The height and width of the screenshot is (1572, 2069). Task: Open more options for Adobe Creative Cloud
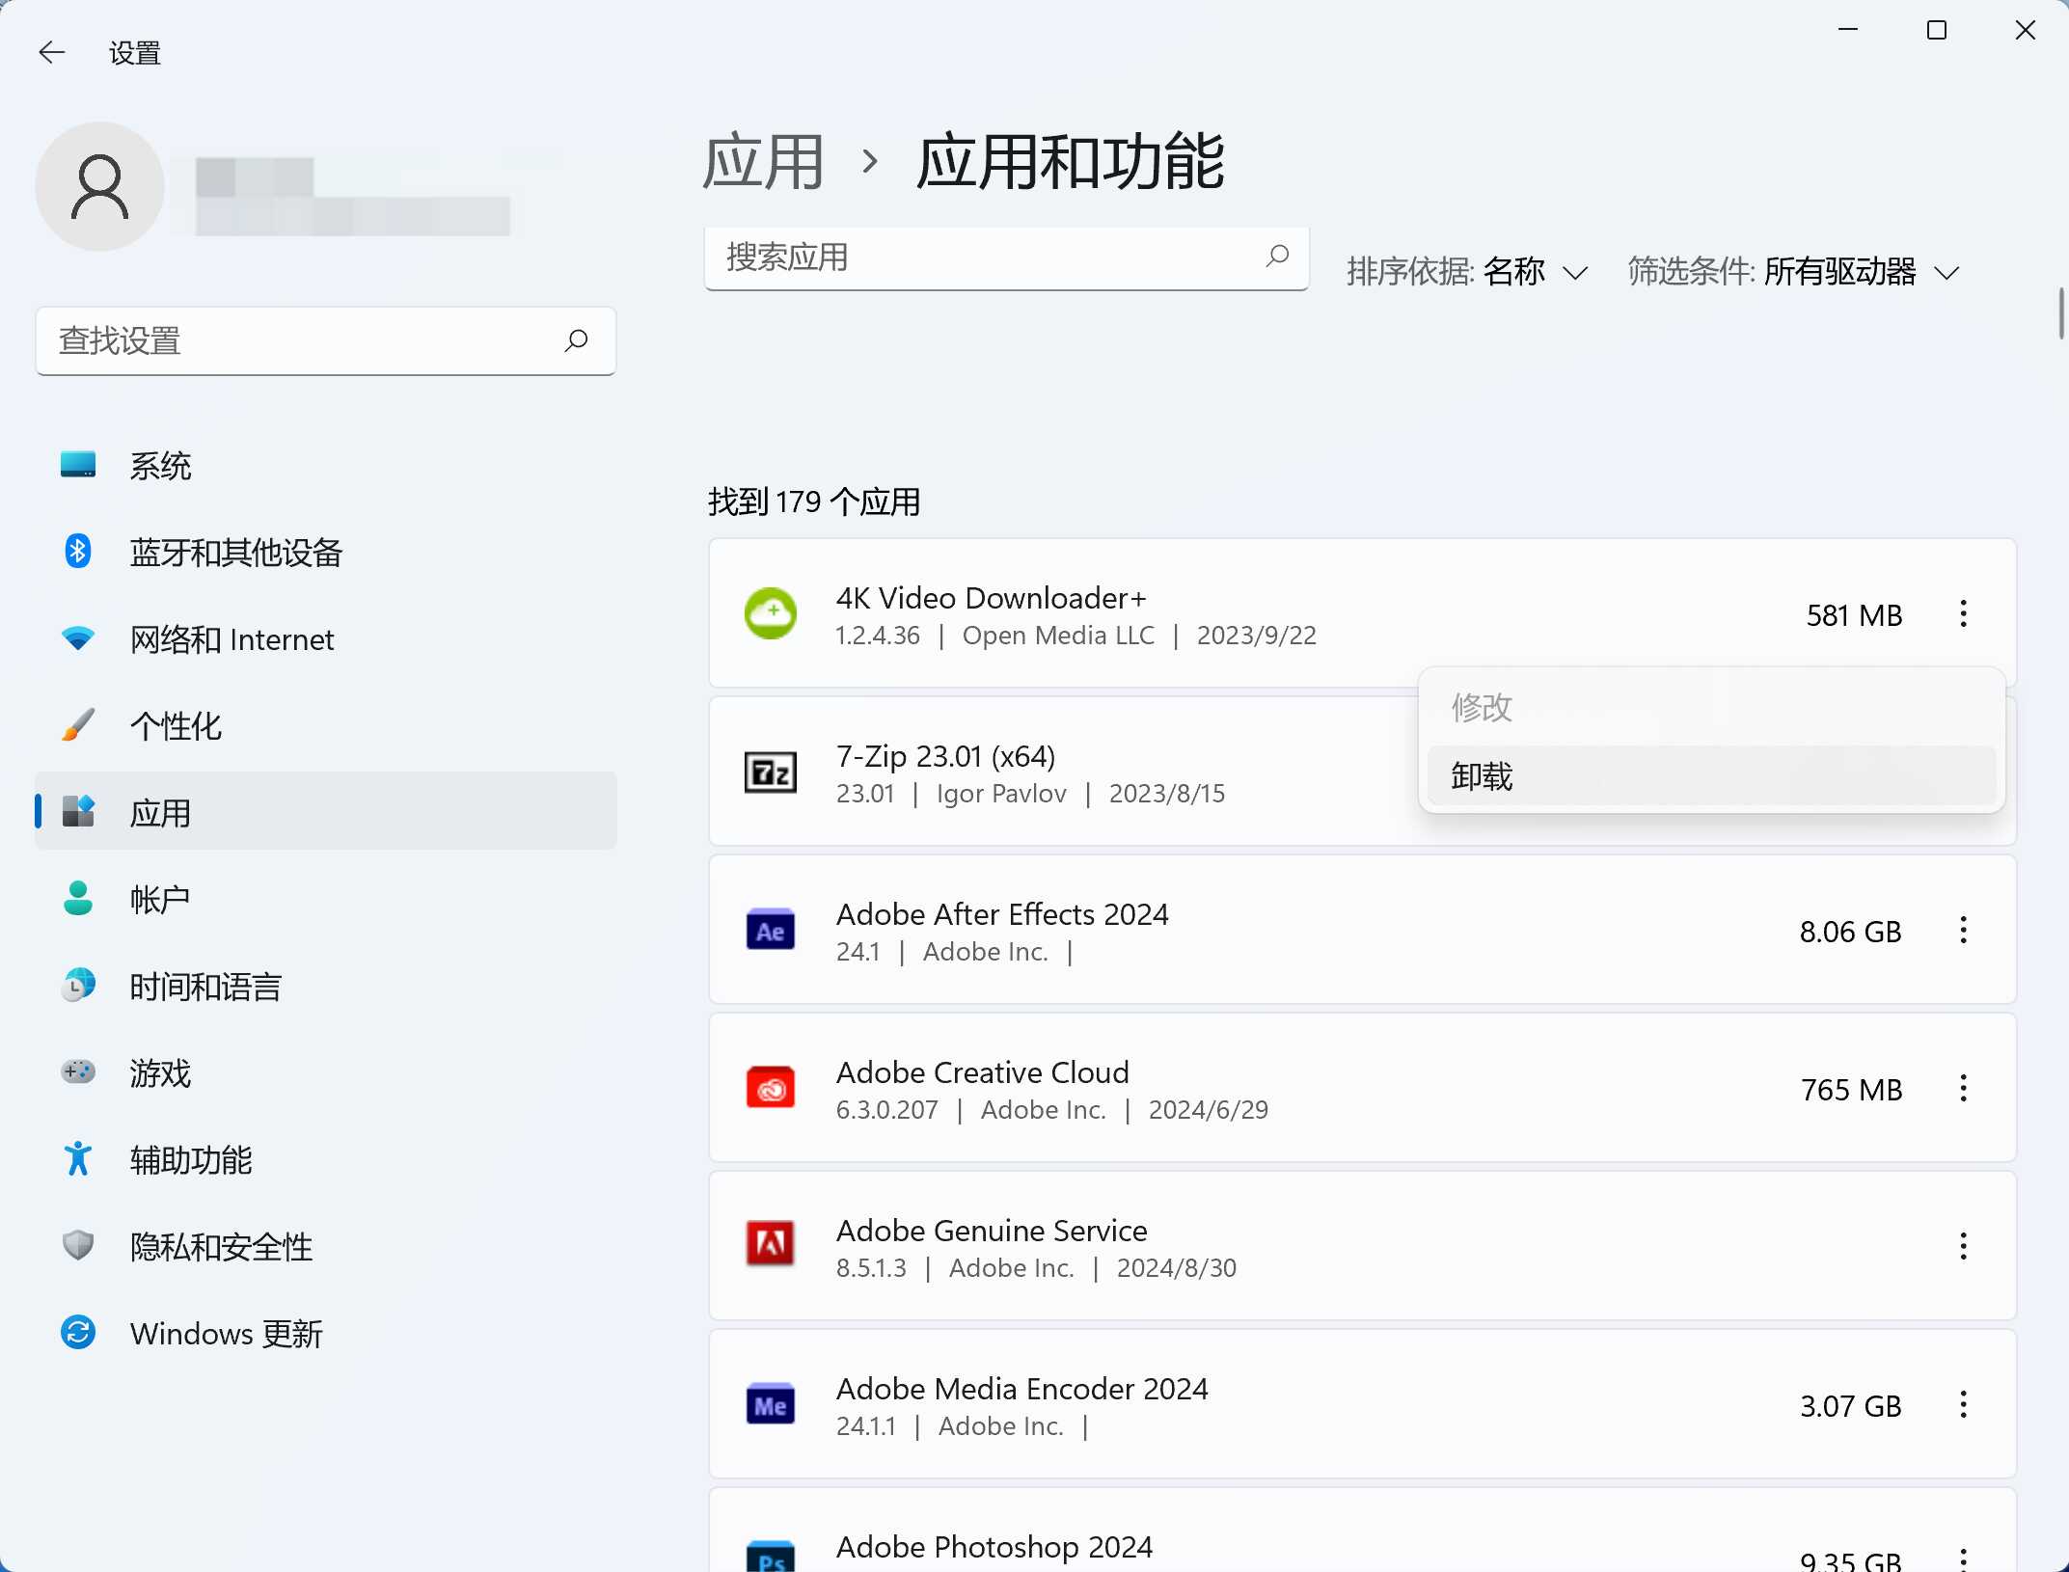point(1963,1089)
